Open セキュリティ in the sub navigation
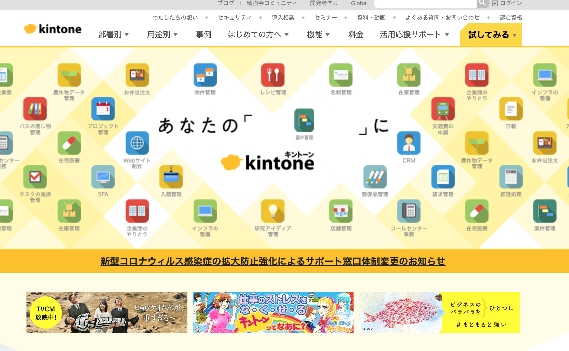The height and width of the screenshot is (351, 569). (x=235, y=17)
